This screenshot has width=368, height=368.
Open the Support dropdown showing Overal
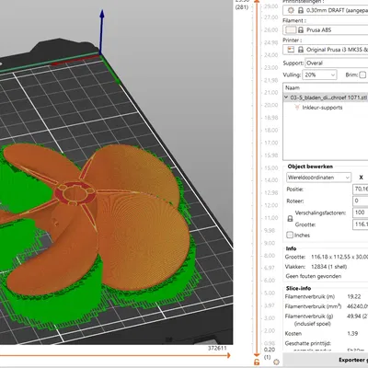(x=337, y=63)
